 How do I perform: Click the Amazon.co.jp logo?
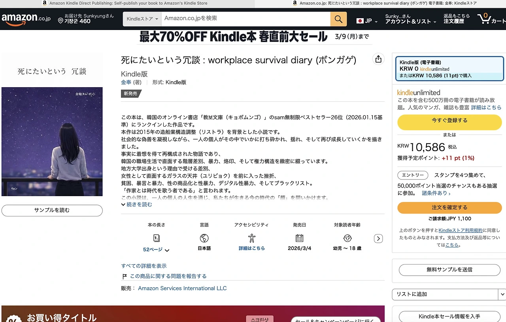pos(26,19)
